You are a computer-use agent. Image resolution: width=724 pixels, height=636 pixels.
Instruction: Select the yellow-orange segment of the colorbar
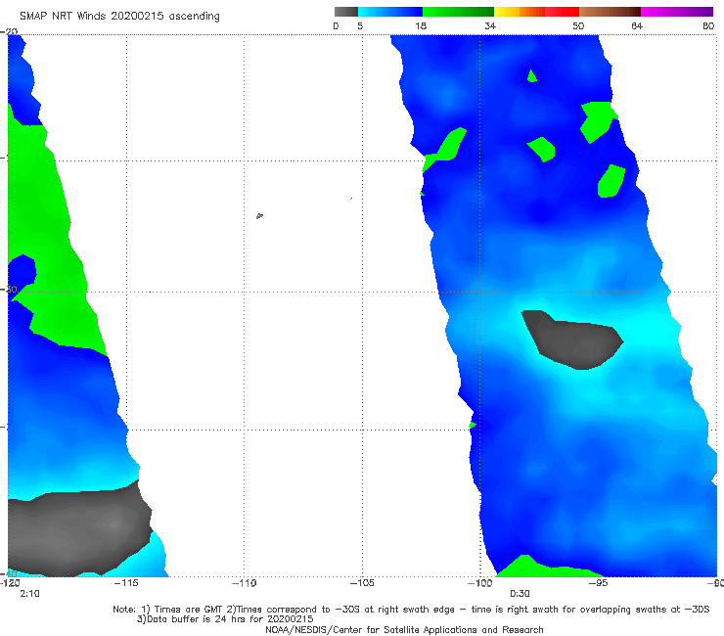(520, 12)
